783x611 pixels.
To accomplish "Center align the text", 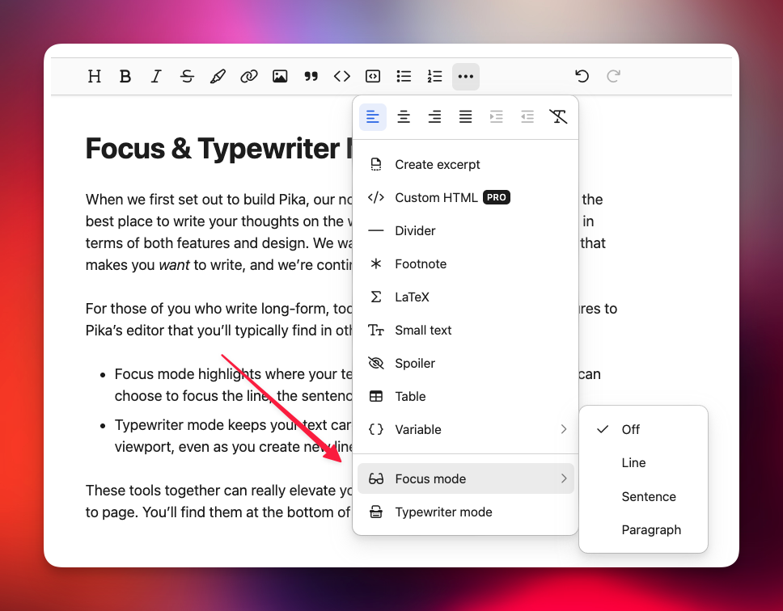I will [404, 116].
